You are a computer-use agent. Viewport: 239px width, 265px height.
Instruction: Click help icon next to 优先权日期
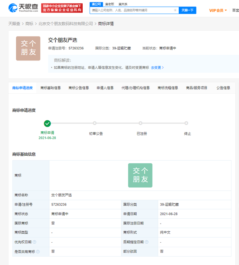pyautogui.click(x=35, y=242)
